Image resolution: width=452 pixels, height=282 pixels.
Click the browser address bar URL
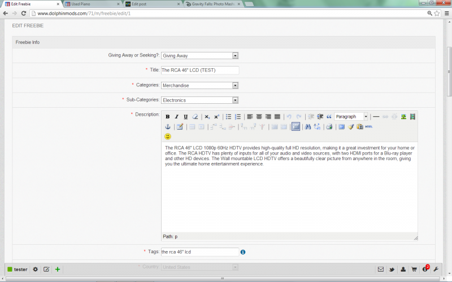(x=84, y=13)
